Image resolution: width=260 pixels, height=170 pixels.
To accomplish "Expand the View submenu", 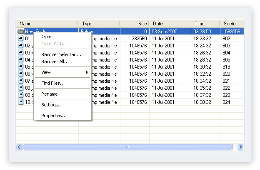I will pyautogui.click(x=62, y=72).
